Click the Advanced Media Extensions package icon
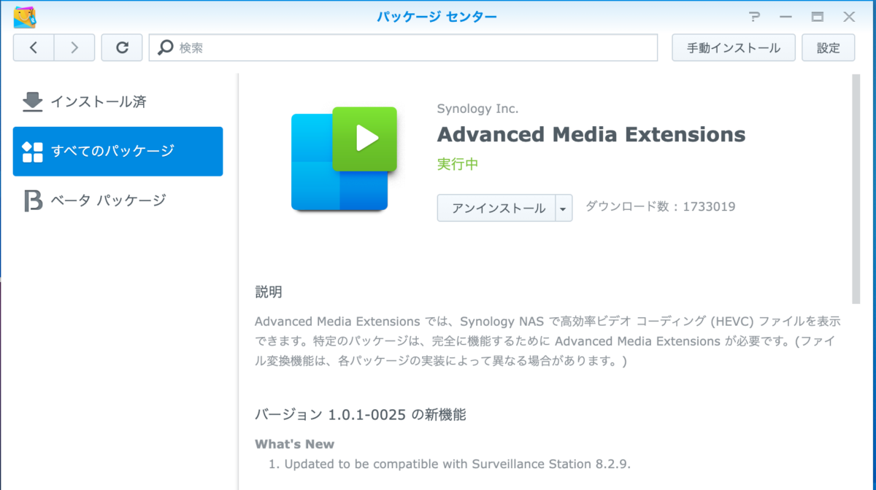Screen dimensions: 876x490 pyautogui.click(x=343, y=159)
